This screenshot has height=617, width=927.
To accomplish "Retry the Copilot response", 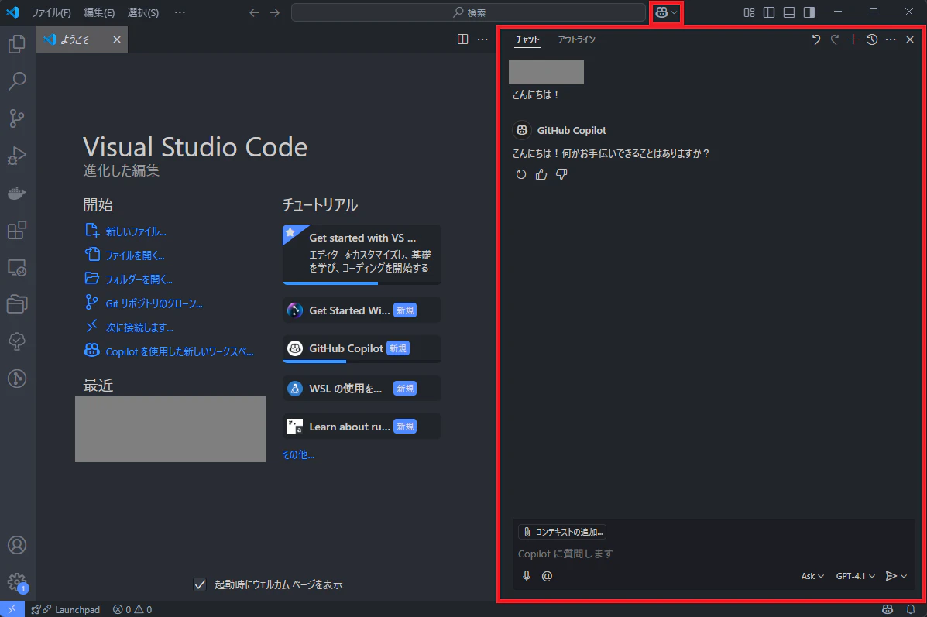I will click(x=521, y=174).
